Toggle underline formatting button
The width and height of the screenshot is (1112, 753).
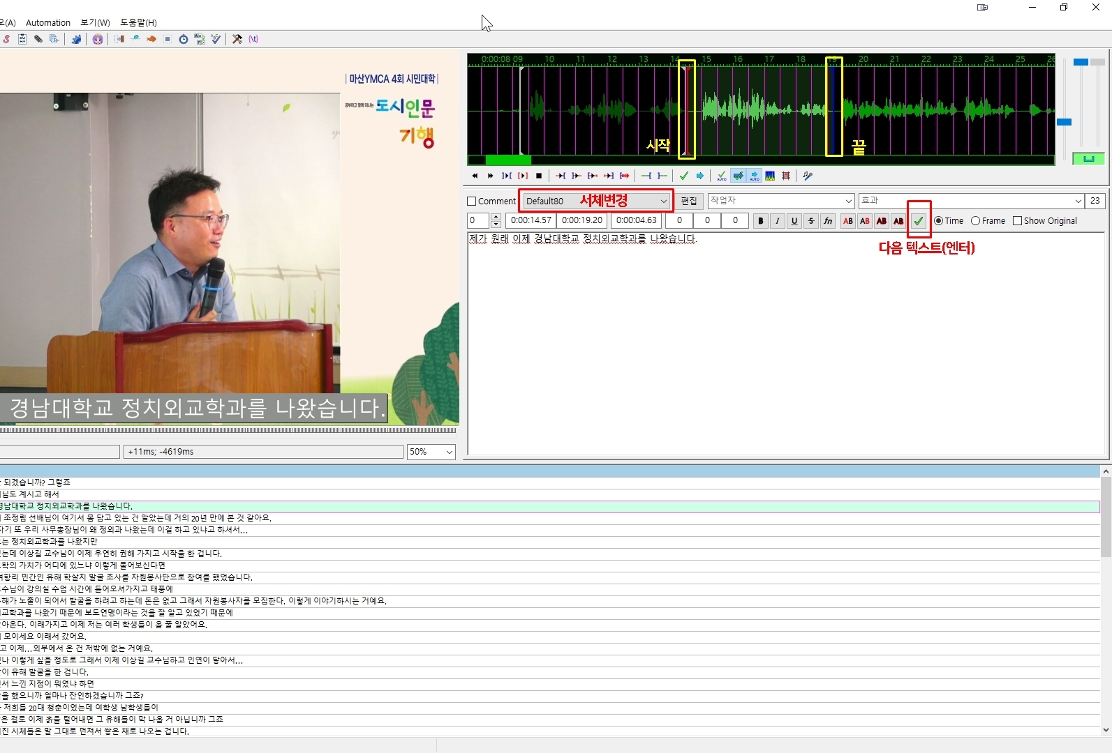tap(794, 221)
